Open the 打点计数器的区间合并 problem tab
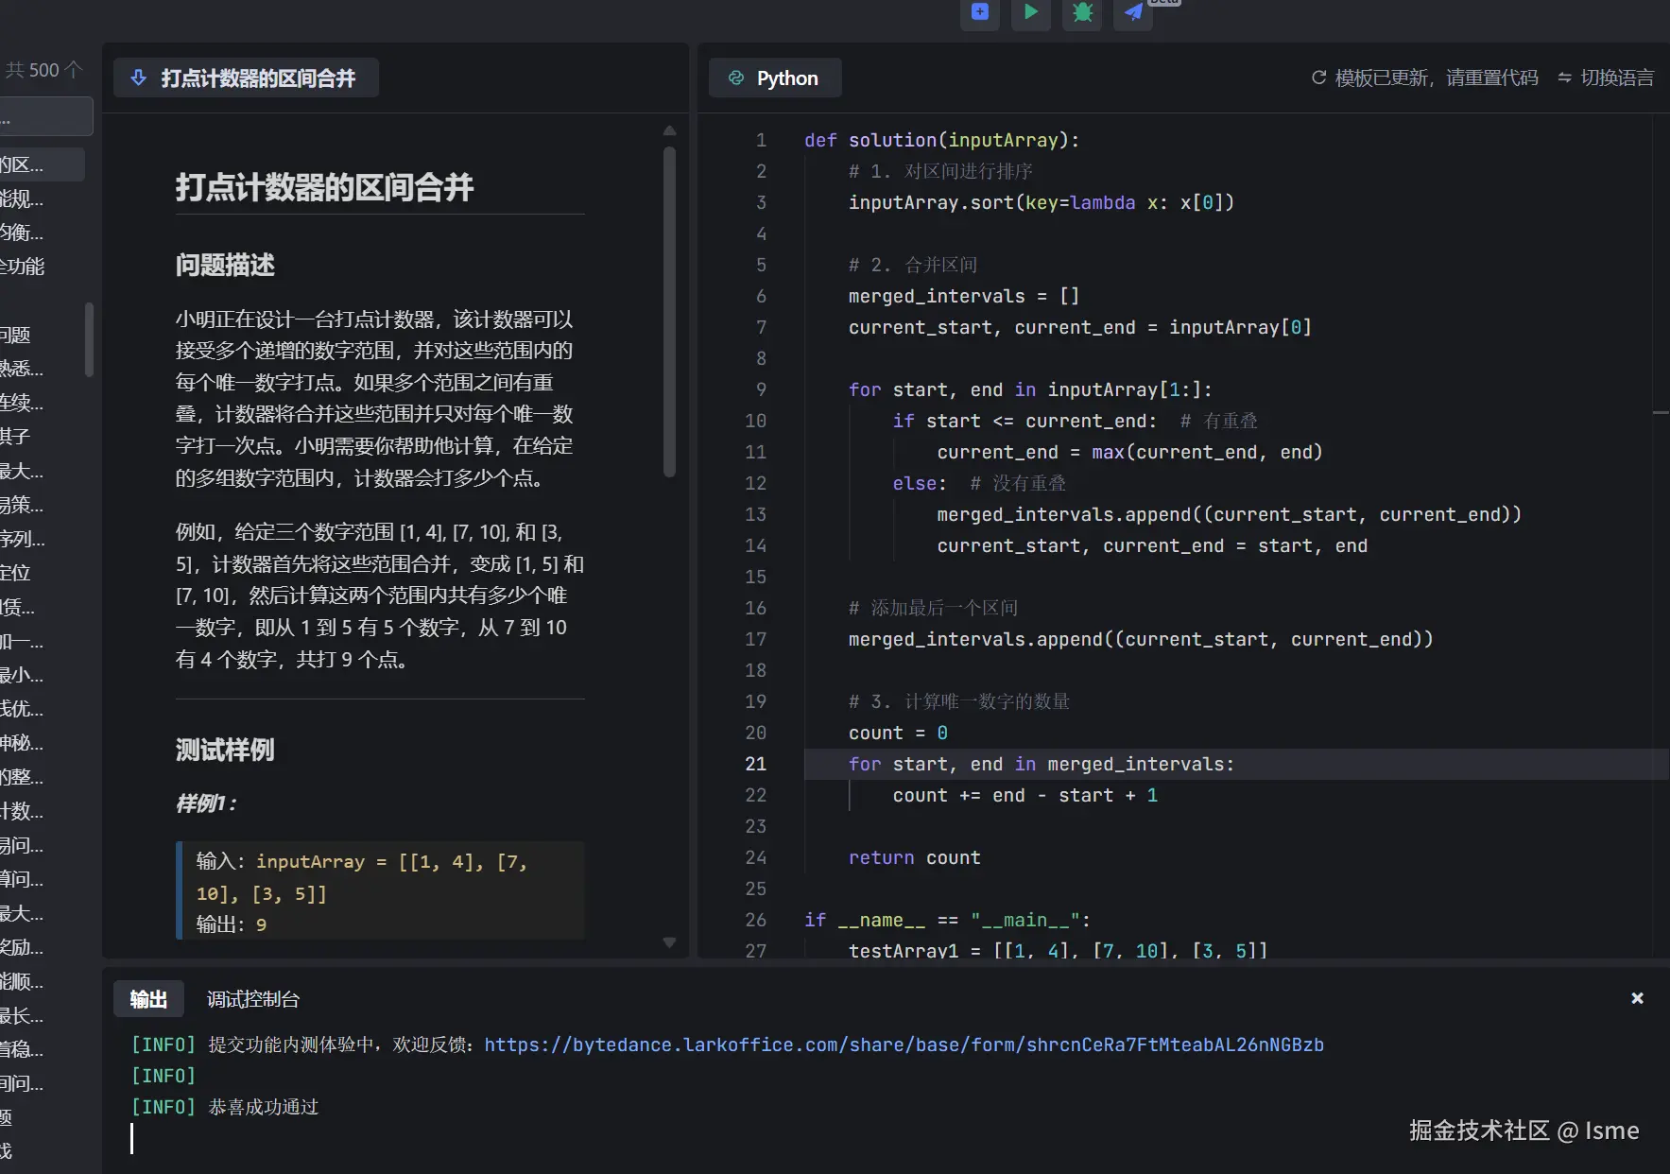Viewport: 1670px width, 1174px height. 246,78
